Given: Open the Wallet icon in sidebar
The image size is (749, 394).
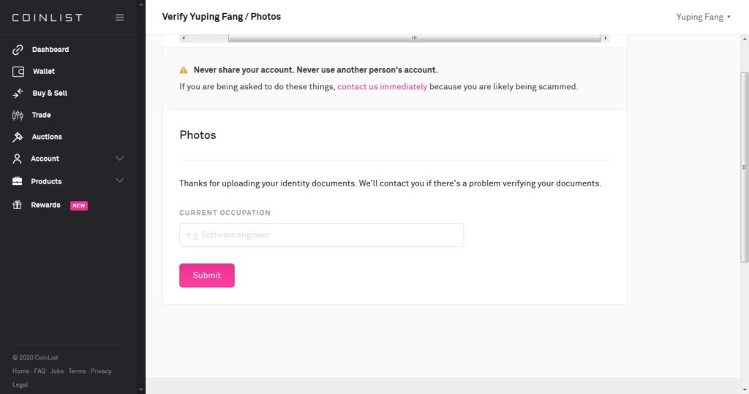Looking at the screenshot, I should [x=18, y=72].
